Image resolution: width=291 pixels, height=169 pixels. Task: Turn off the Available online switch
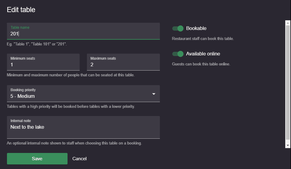[178, 54]
